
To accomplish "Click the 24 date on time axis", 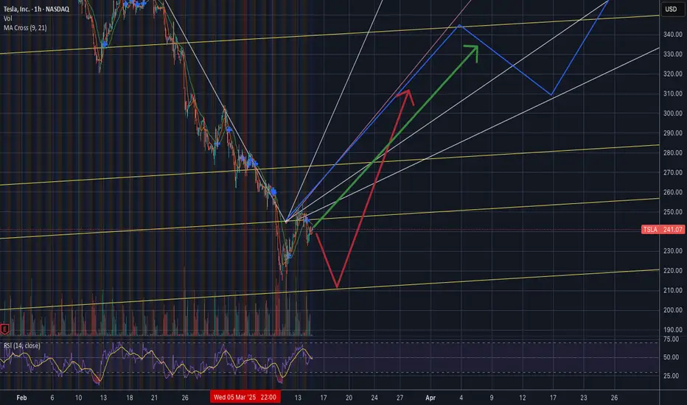I will click(x=374, y=398).
